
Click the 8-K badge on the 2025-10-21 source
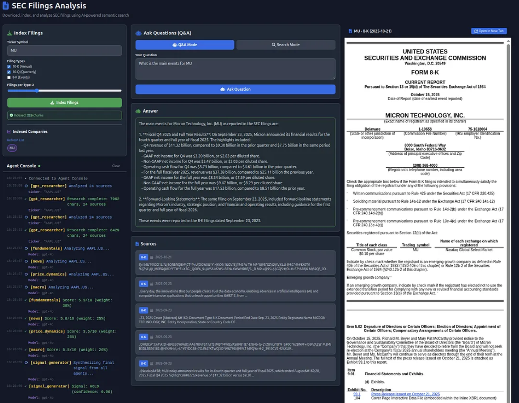(144, 257)
